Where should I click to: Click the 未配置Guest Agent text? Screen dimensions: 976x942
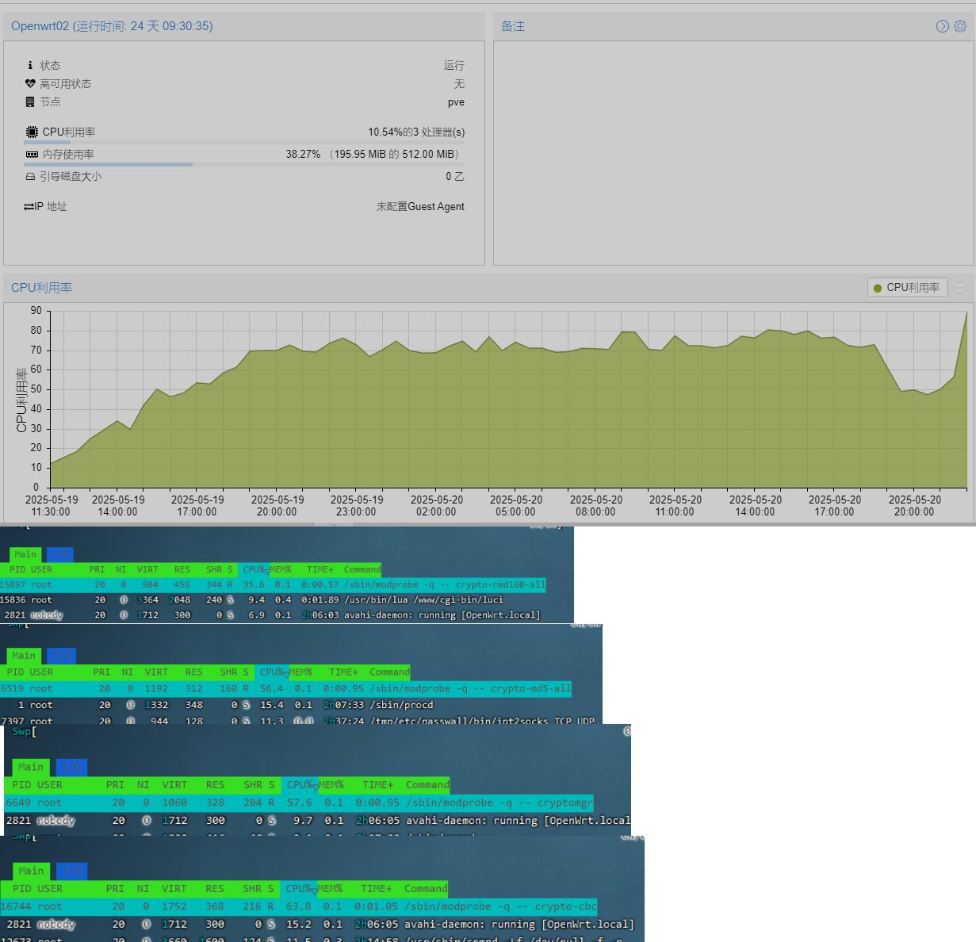(420, 206)
